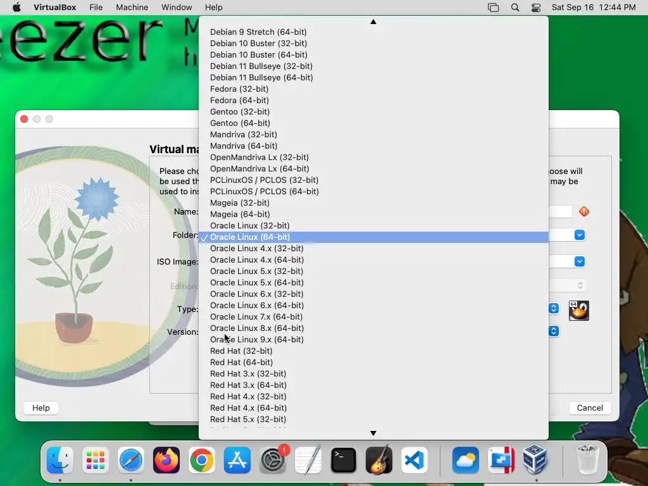Open Spotlight search in menu bar
648x486 pixels.
515,8
